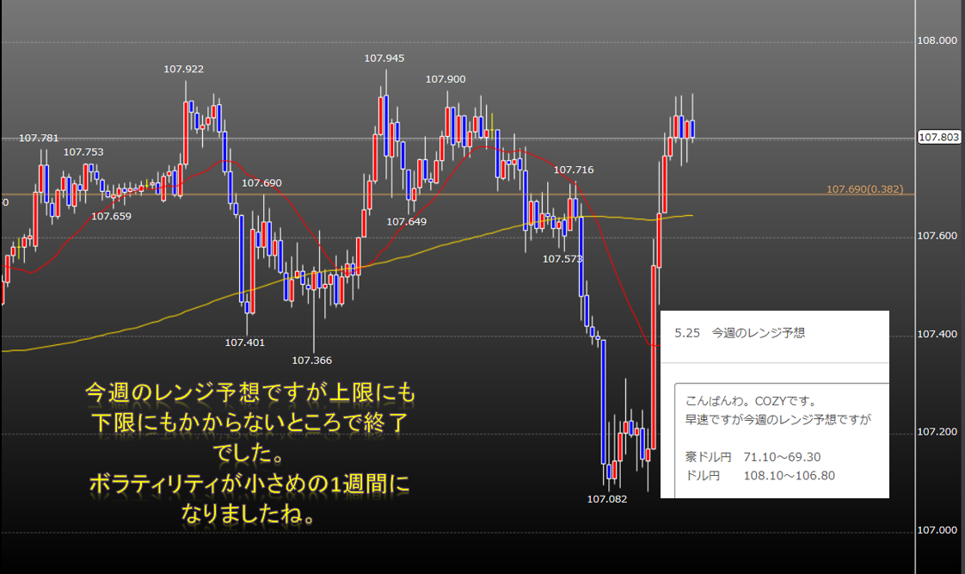Click the line '早速ですが今週のレンジ予想ですが'

coord(778,419)
